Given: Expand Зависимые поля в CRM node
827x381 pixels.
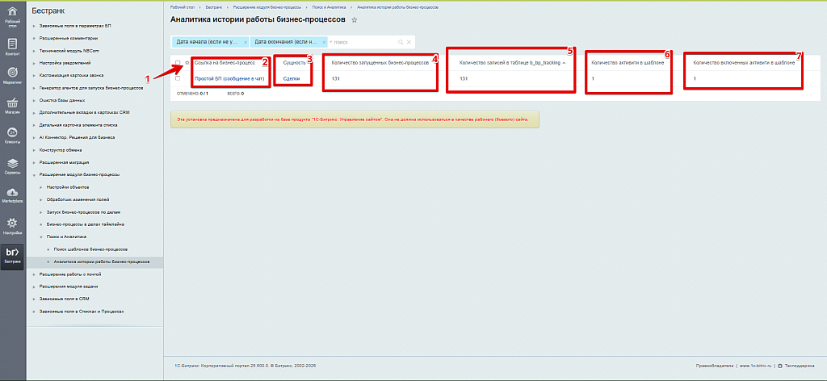Looking at the screenshot, I should (x=34, y=299).
